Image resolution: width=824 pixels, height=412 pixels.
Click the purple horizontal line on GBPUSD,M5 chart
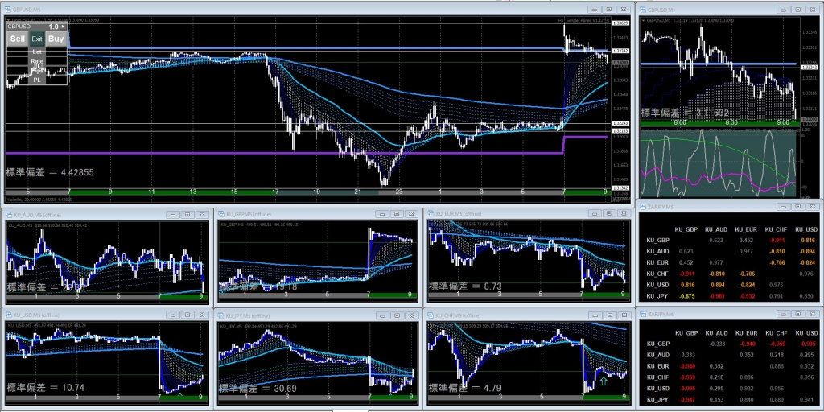coord(241,152)
